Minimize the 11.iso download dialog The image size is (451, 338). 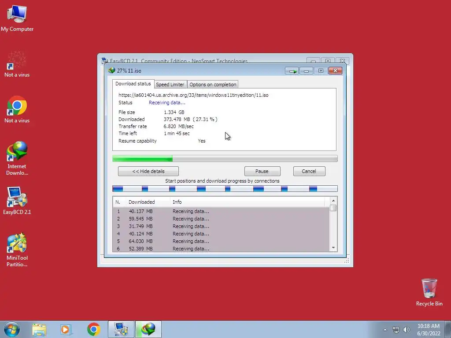307,71
